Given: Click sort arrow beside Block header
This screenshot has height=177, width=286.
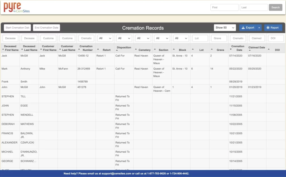Looking at the screenshot, I should click(174, 50).
